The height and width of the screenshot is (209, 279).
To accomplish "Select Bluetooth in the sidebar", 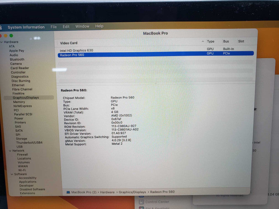I will coord(17,59).
